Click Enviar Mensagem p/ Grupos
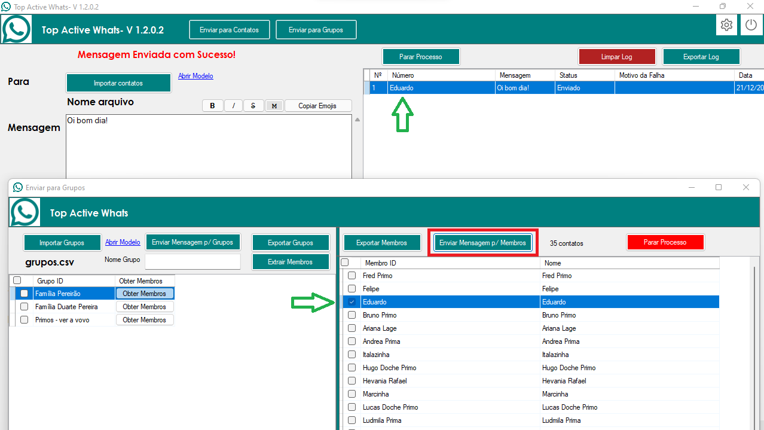Screen dimensions: 764x430 click(x=192, y=242)
